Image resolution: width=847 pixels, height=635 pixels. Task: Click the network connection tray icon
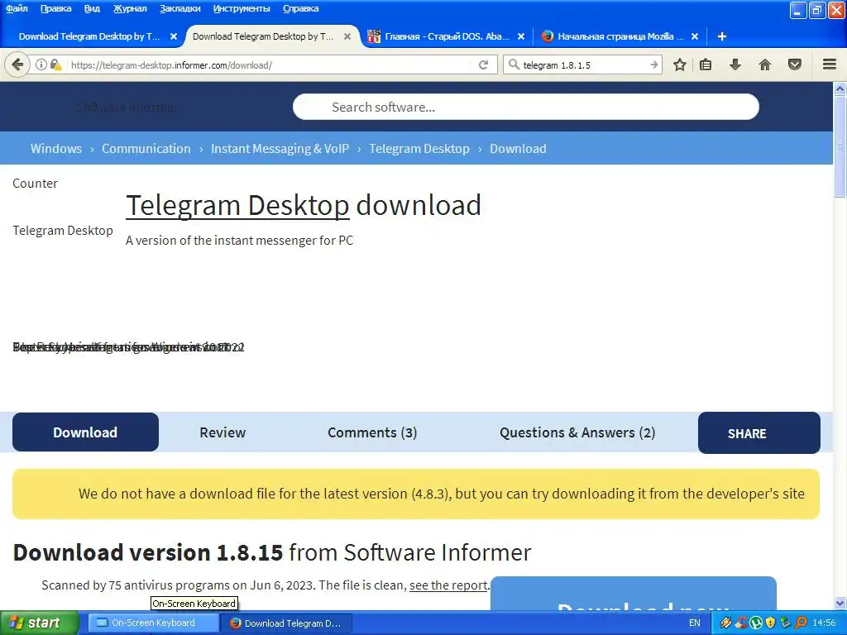tap(786, 623)
